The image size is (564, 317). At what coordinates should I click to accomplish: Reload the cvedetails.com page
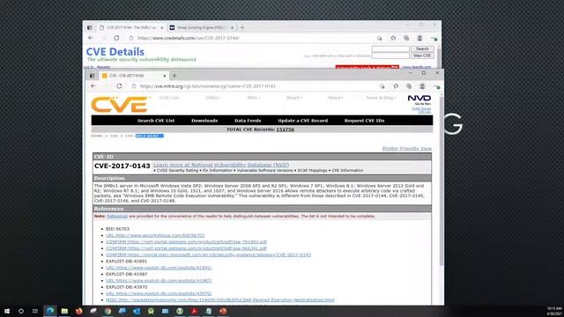point(116,38)
